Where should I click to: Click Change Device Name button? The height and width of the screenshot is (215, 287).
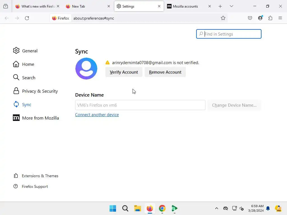point(234,105)
